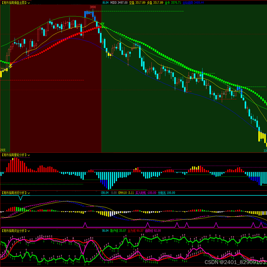The height and width of the screenshot is (267, 267).
Task: Select the 分批出 100.00 readout
Action: [166, 193]
